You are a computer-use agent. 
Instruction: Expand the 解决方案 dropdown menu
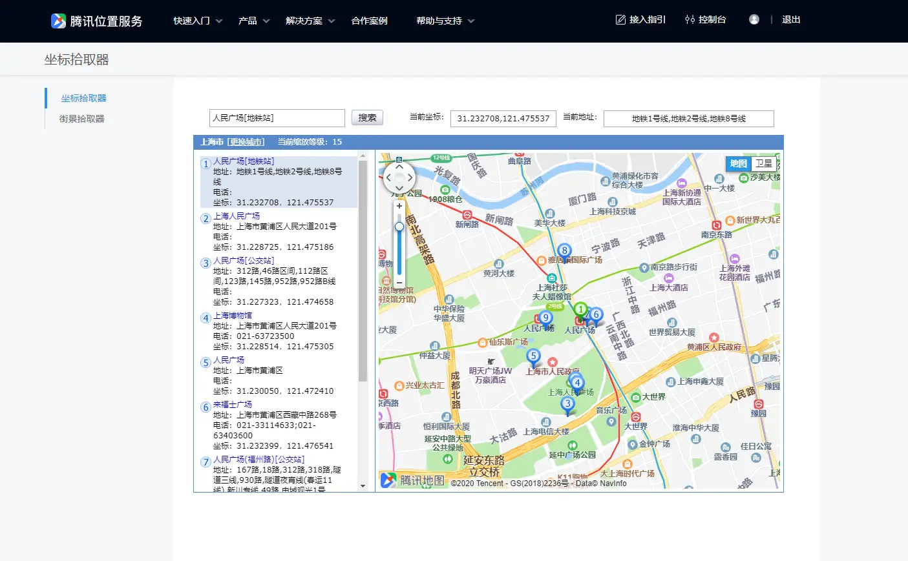310,21
